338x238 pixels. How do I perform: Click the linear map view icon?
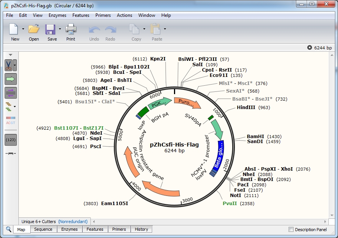point(11,153)
